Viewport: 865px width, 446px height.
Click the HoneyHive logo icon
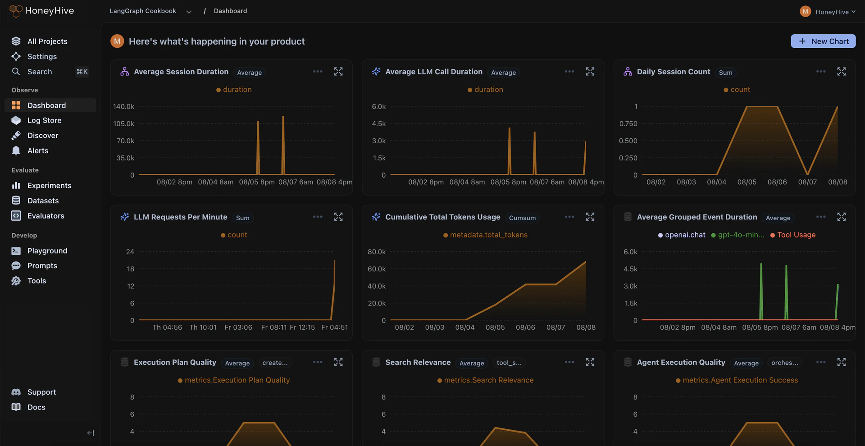[x=15, y=11]
